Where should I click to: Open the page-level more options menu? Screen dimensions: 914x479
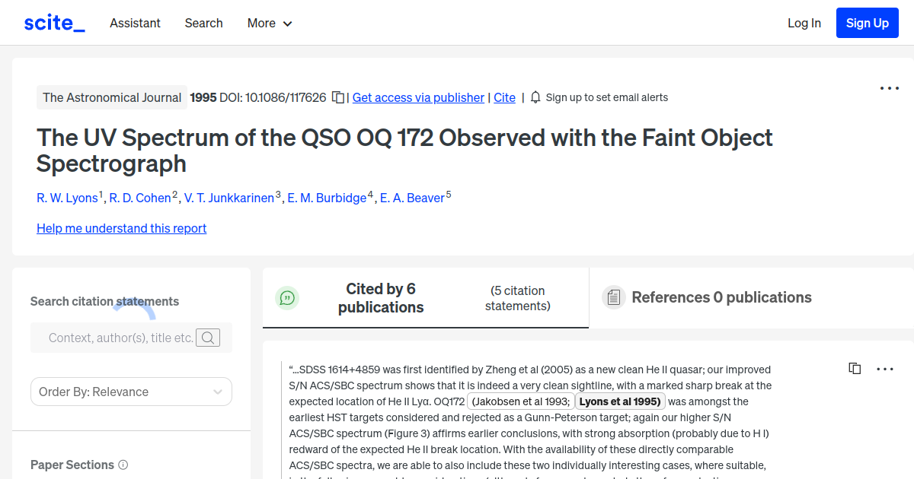(x=889, y=88)
